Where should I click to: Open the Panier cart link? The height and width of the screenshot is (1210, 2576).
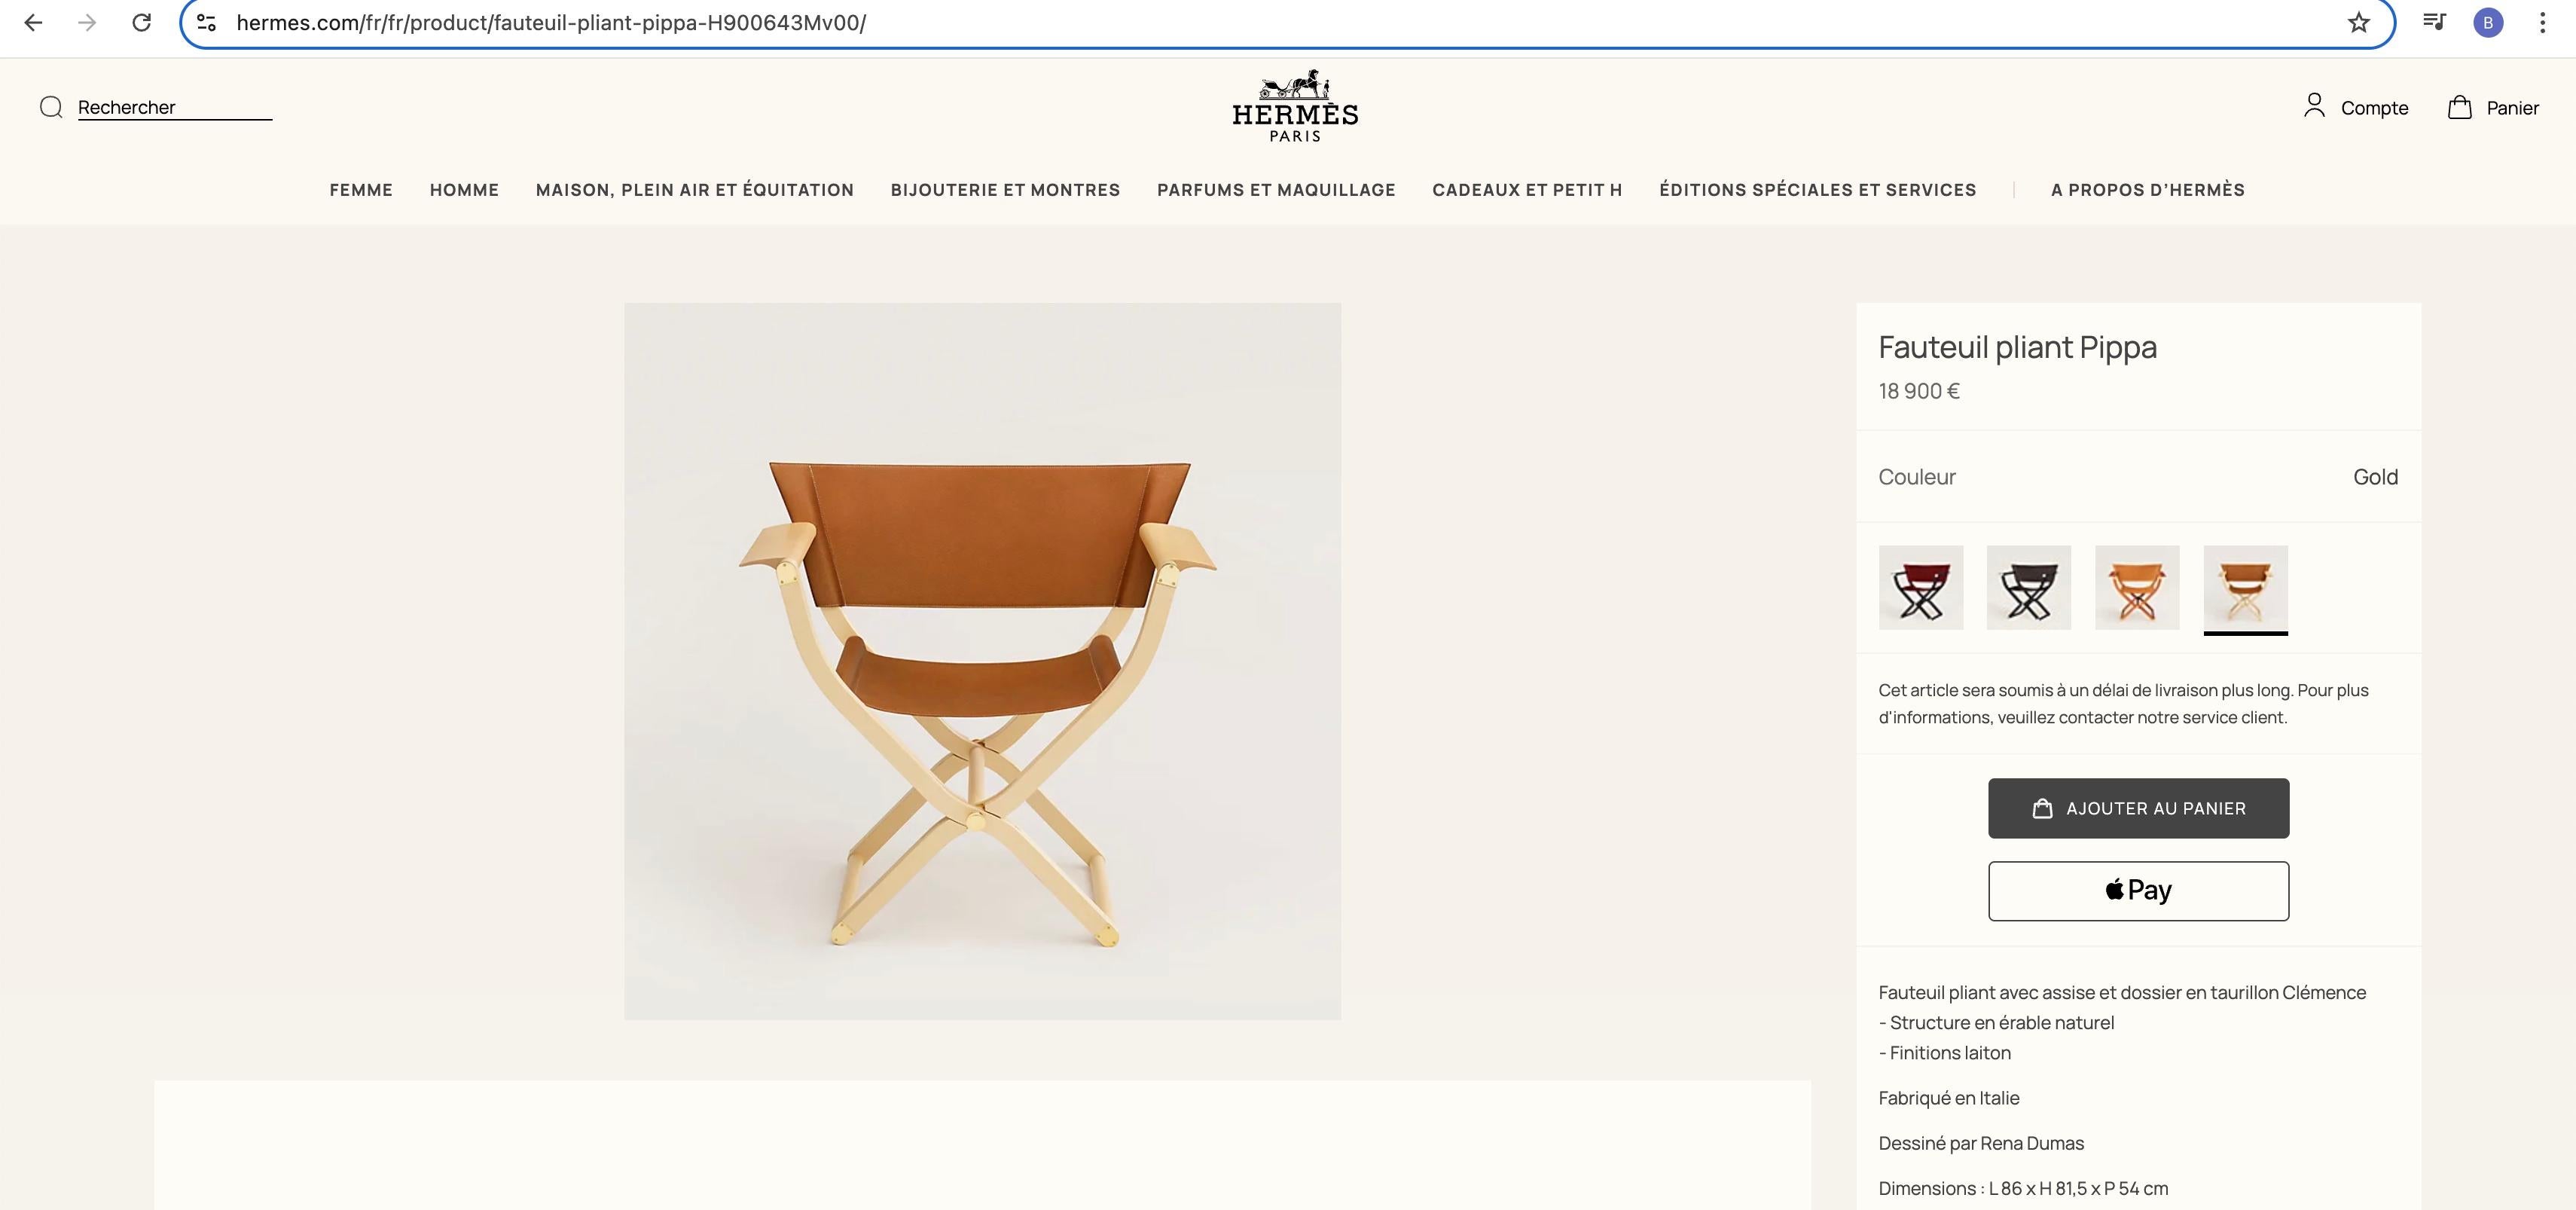[x=2512, y=107]
